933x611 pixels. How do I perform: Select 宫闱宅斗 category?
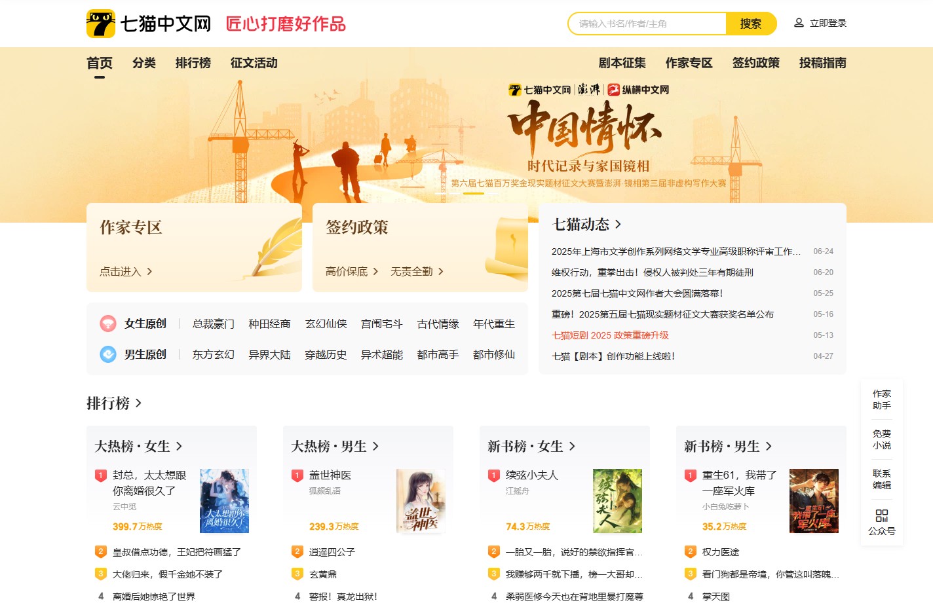pyautogui.click(x=382, y=324)
